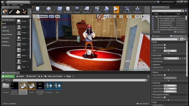
Task: Hide Act1_Neighbor_House using its eye icon
Action: click(153, 19)
